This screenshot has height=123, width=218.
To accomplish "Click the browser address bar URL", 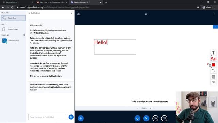I will [54, 8].
